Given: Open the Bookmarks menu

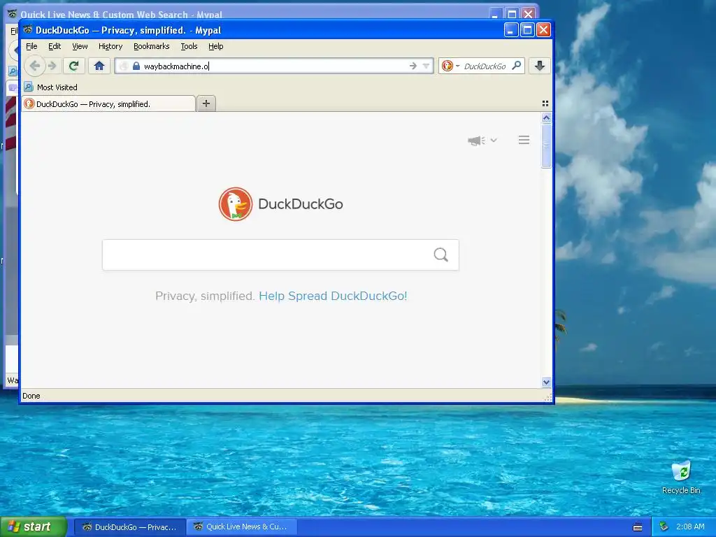Looking at the screenshot, I should click(151, 46).
